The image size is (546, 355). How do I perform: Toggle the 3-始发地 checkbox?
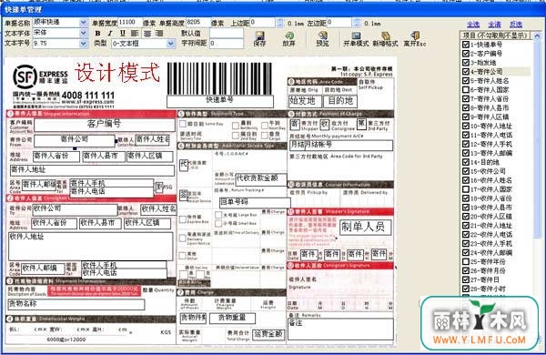click(x=466, y=63)
